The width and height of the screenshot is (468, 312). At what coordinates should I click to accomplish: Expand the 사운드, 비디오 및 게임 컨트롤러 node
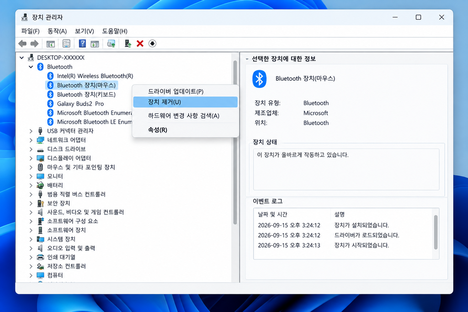pyautogui.click(x=31, y=212)
